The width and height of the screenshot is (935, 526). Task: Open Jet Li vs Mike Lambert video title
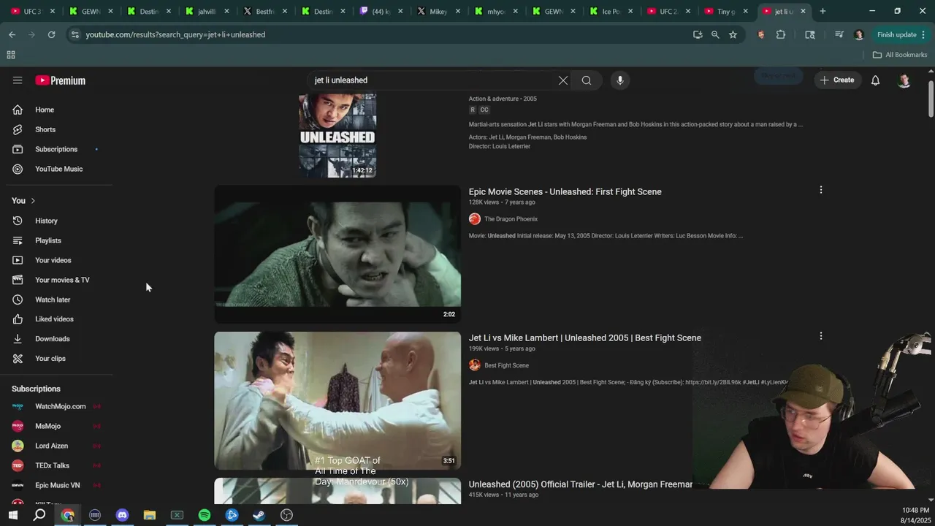coord(584,338)
